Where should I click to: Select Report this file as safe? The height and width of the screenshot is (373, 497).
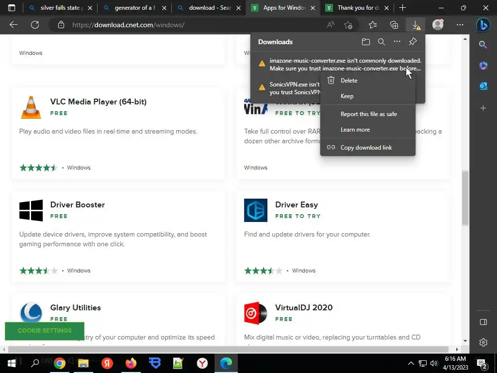point(368,114)
